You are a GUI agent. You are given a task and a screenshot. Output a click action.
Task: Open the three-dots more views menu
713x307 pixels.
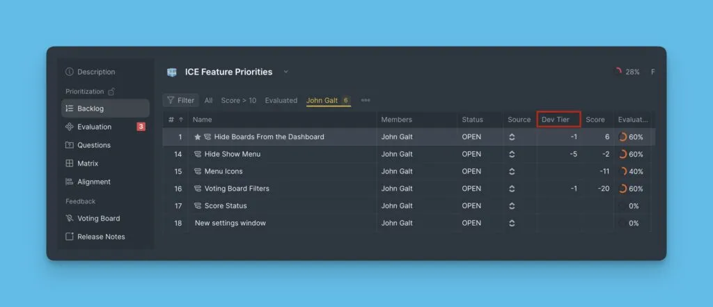(366, 100)
